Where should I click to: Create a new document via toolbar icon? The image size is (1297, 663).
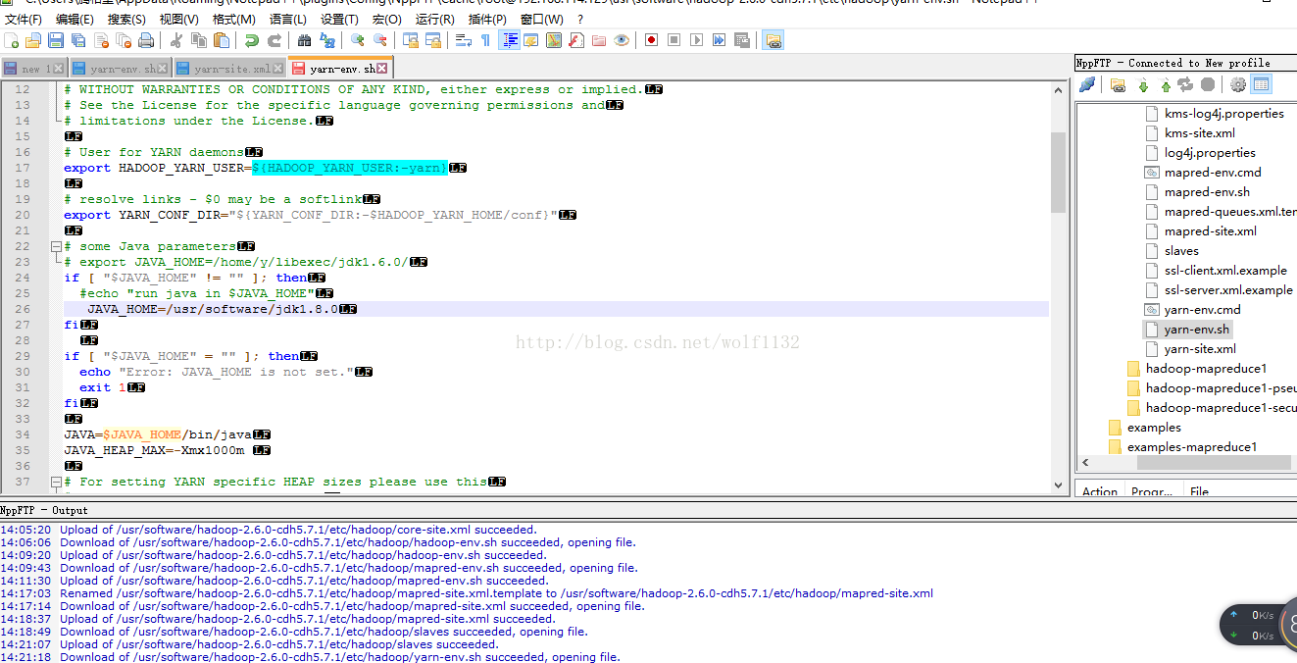click(11, 40)
